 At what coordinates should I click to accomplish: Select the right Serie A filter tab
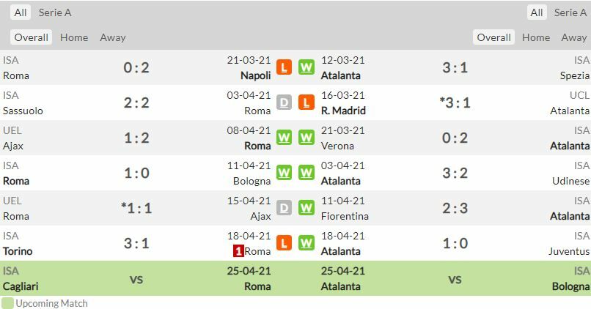(570, 12)
